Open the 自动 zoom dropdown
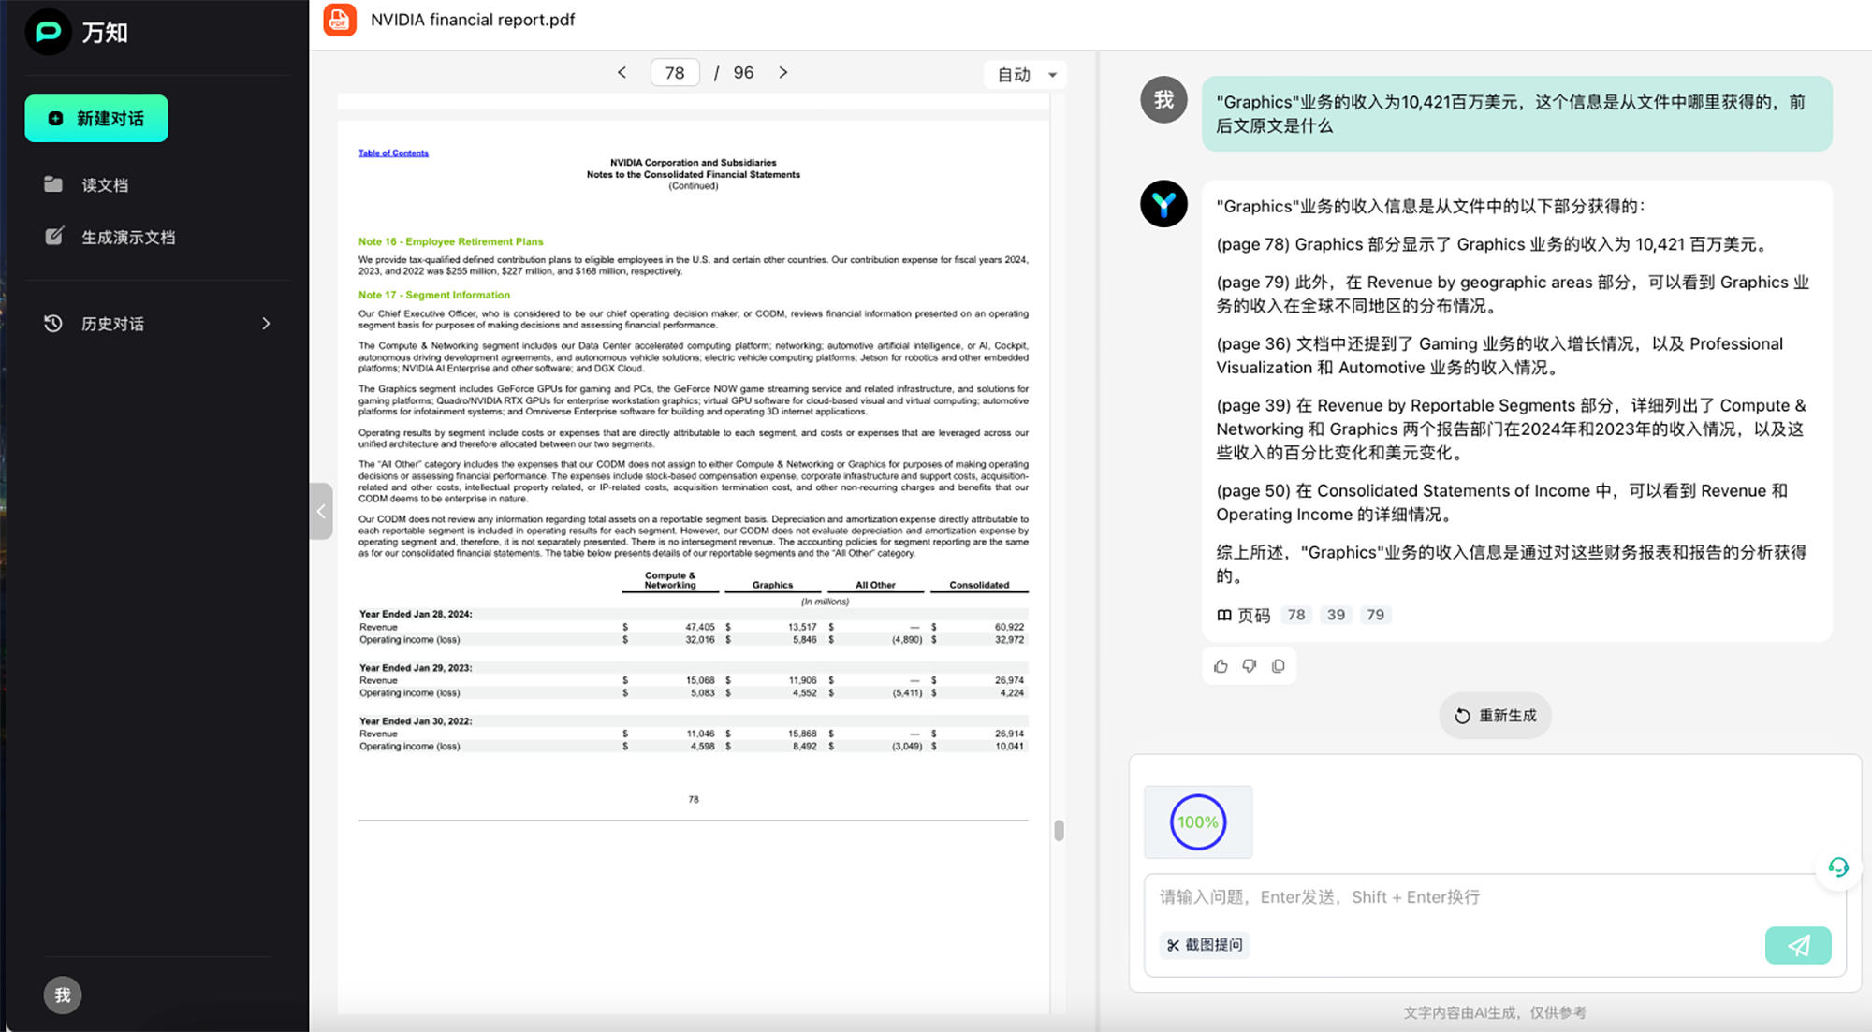The height and width of the screenshot is (1032, 1872). click(x=1026, y=75)
